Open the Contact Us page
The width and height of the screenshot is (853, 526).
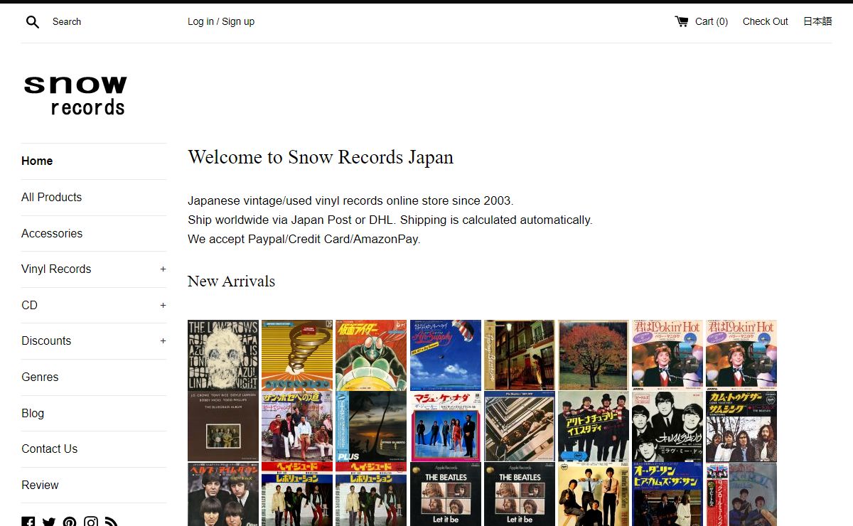point(49,449)
